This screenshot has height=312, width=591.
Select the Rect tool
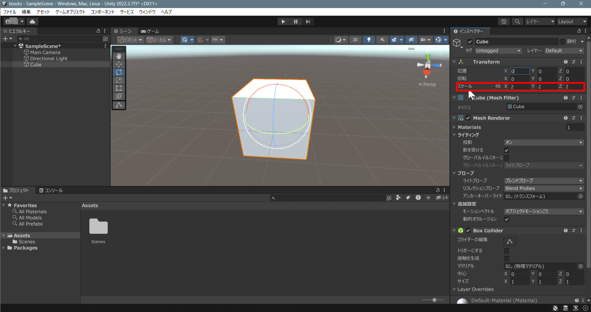119,88
